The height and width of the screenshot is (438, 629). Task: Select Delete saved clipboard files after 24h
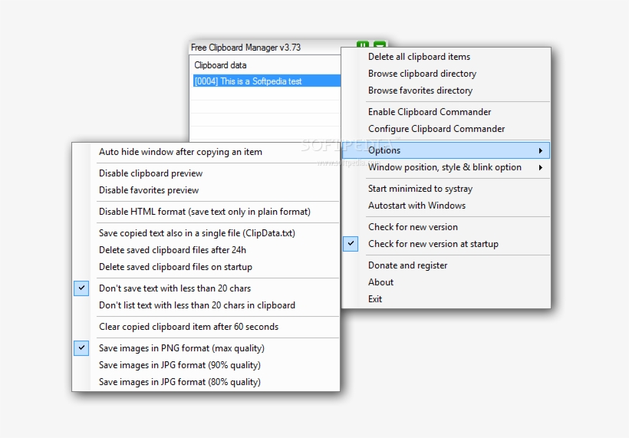(x=206, y=250)
